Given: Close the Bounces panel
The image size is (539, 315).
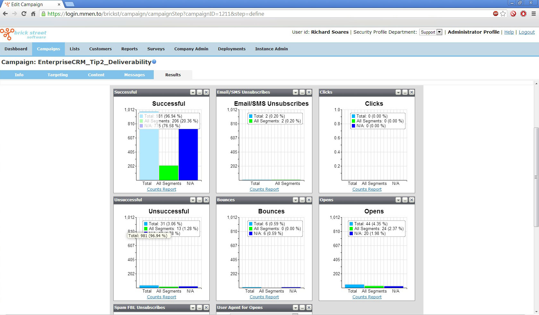Looking at the screenshot, I should (309, 200).
